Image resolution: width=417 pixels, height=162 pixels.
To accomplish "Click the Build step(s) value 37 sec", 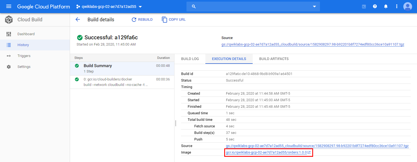I will [x=231, y=133].
